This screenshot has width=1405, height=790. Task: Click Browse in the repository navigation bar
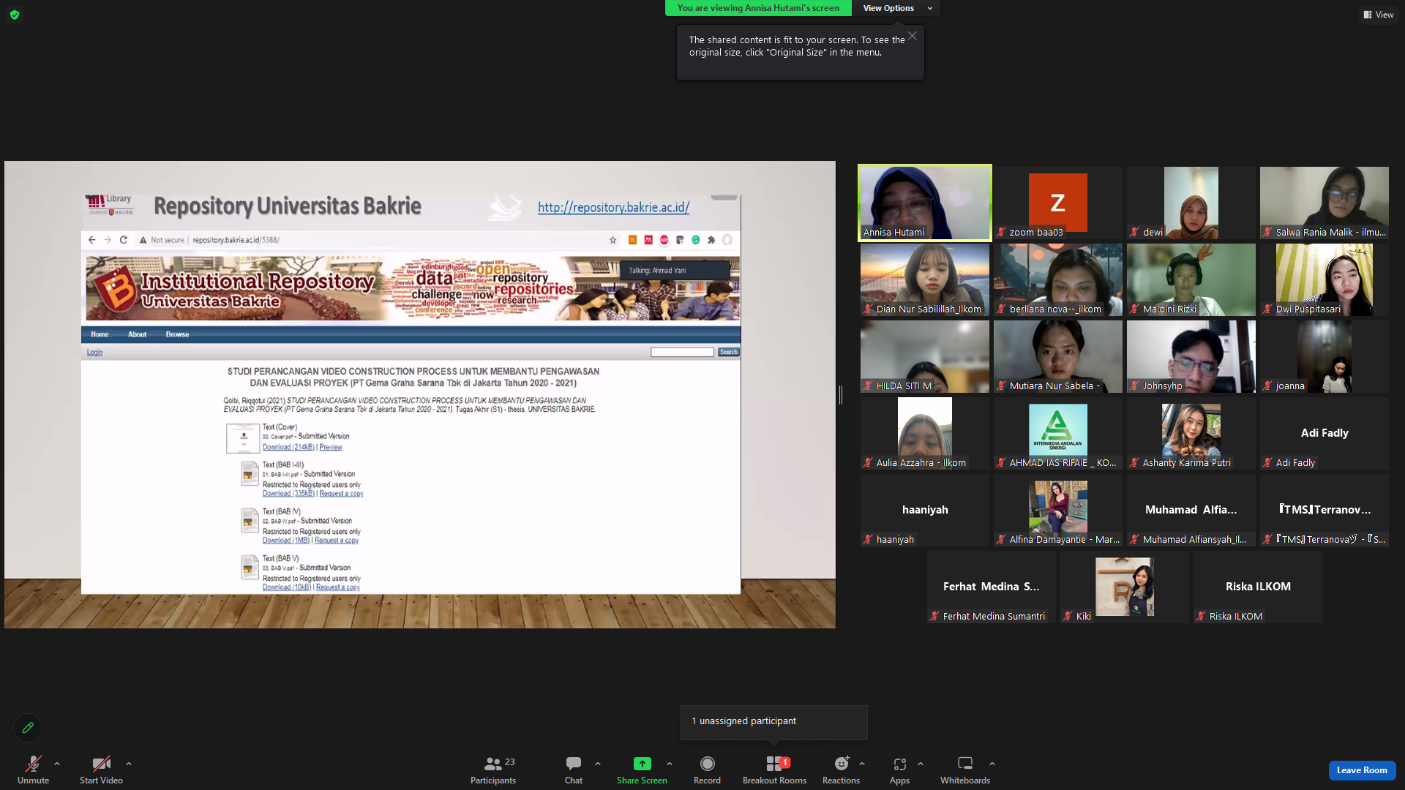click(177, 334)
